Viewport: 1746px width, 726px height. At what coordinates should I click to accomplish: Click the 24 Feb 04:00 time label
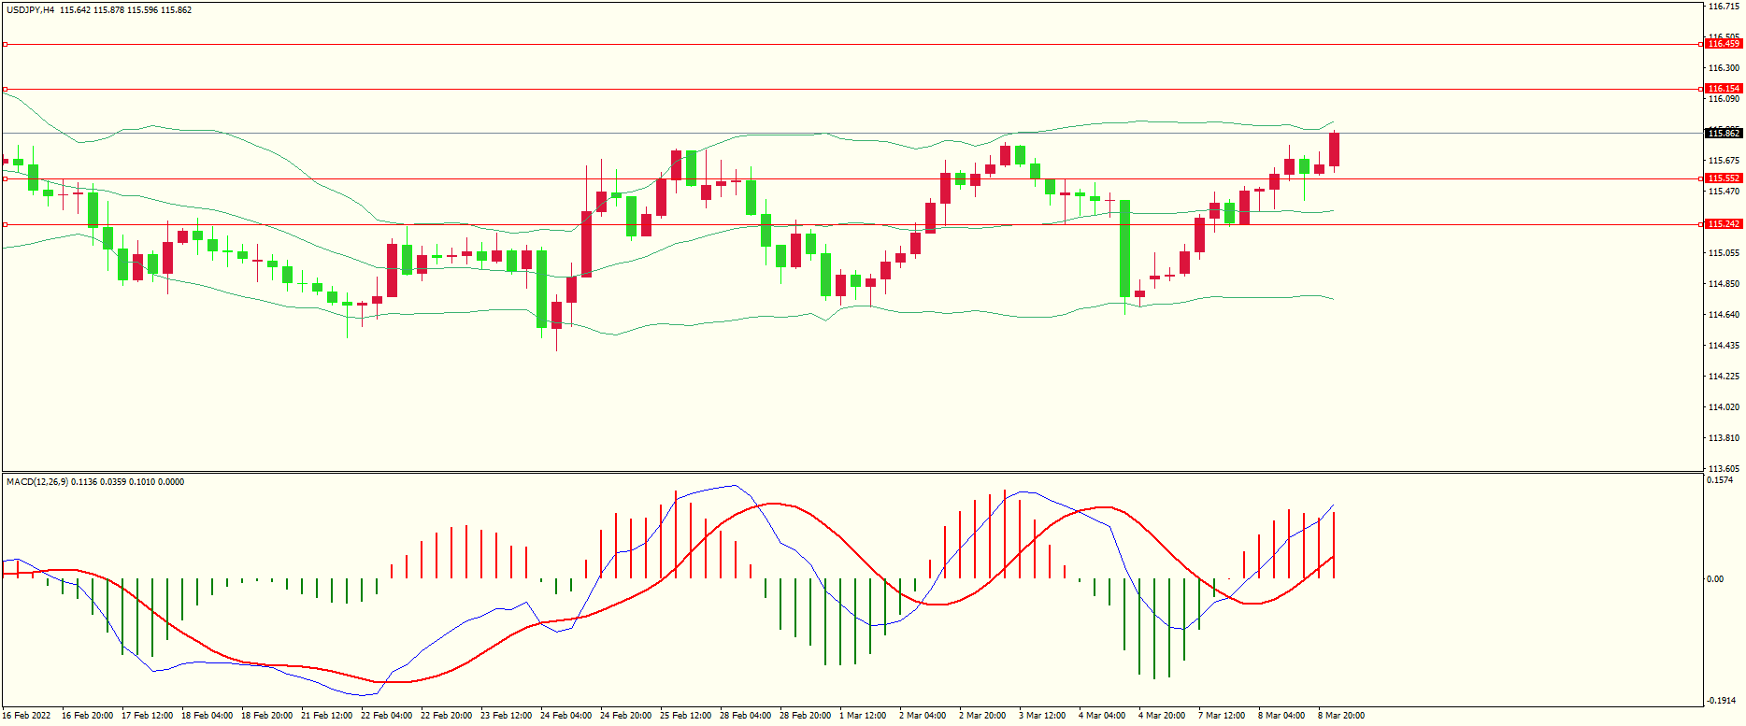click(x=565, y=716)
